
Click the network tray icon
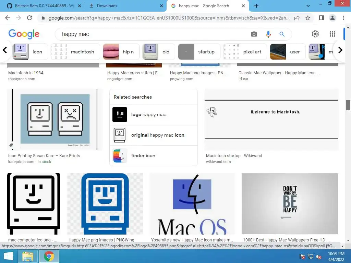coord(311,256)
